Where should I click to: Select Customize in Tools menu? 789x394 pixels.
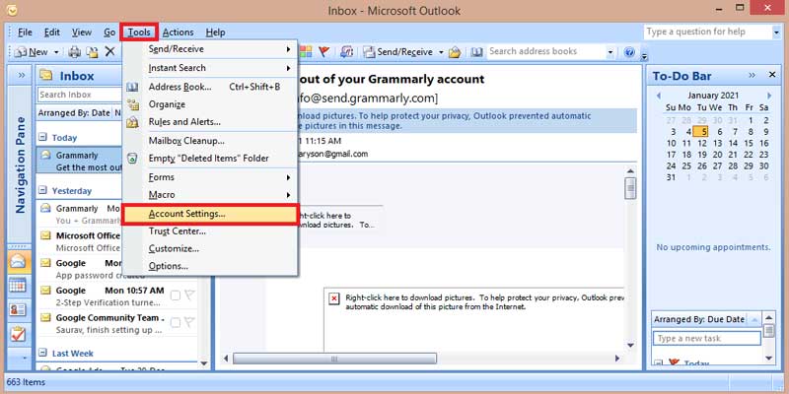pyautogui.click(x=210, y=249)
